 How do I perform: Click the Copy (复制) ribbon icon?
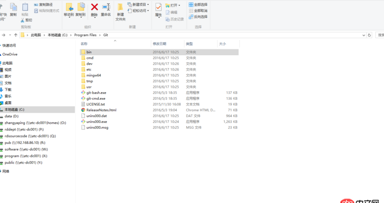[x=13, y=7]
